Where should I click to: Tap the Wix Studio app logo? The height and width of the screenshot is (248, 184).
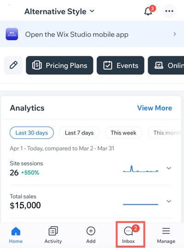(12, 34)
